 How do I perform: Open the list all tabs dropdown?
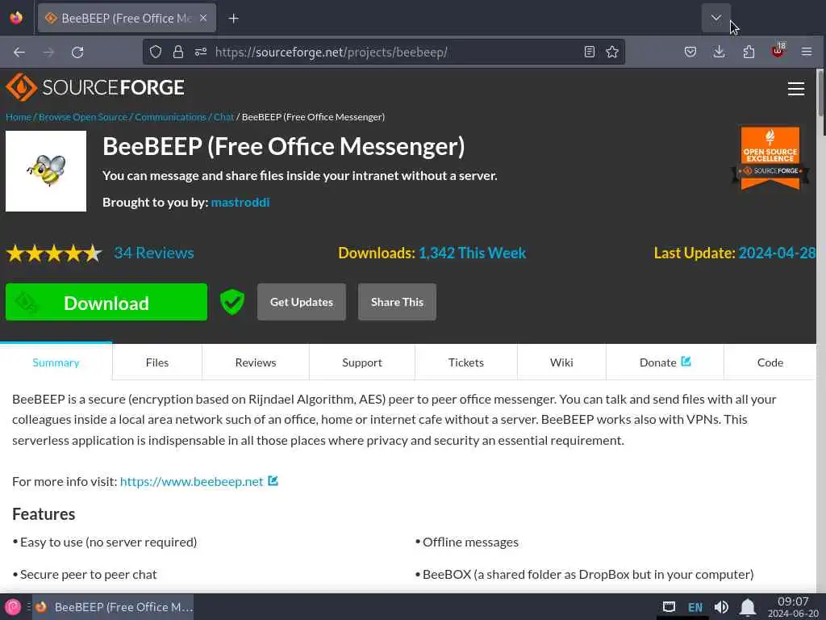[716, 18]
